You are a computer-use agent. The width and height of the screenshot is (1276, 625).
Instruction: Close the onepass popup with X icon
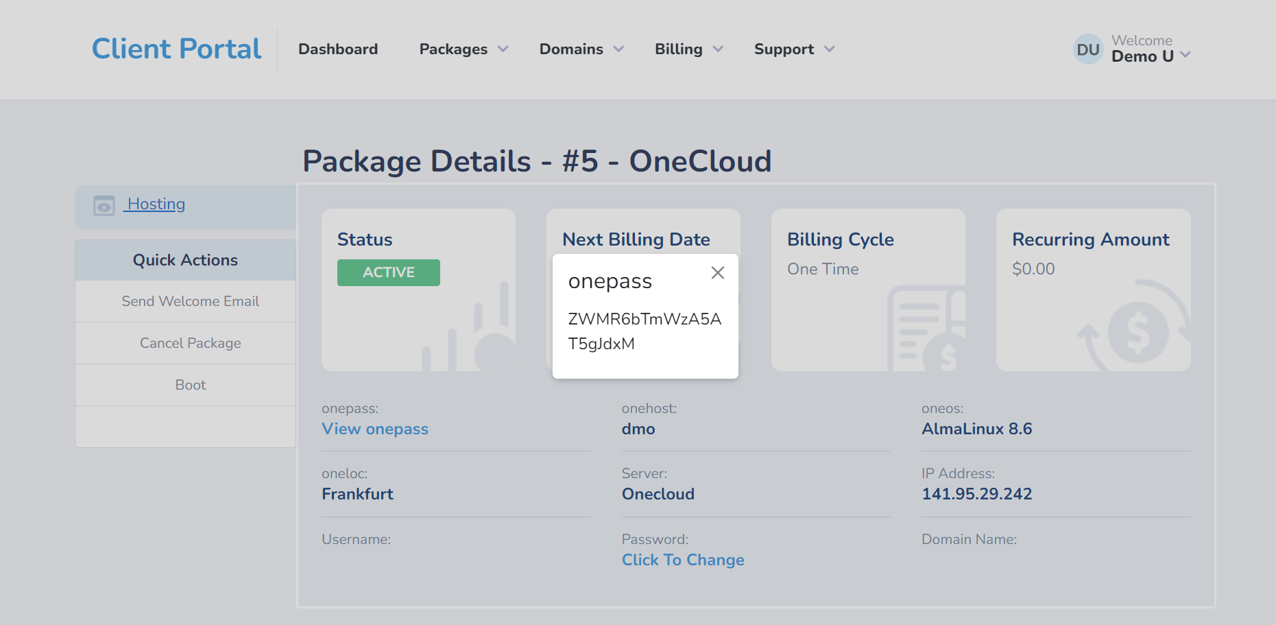[x=717, y=273]
